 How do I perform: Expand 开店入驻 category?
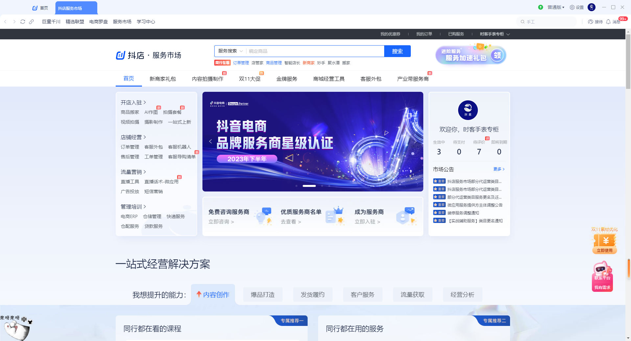tap(133, 102)
